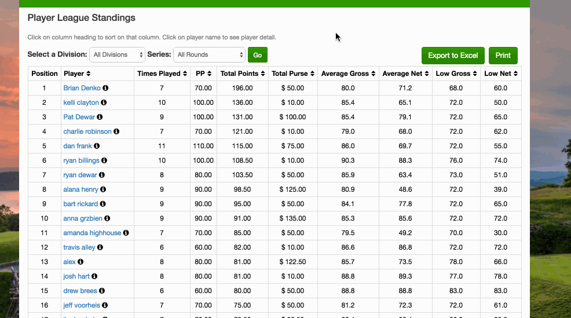View info icon for alana henry
571x318 pixels.
tap(103, 189)
